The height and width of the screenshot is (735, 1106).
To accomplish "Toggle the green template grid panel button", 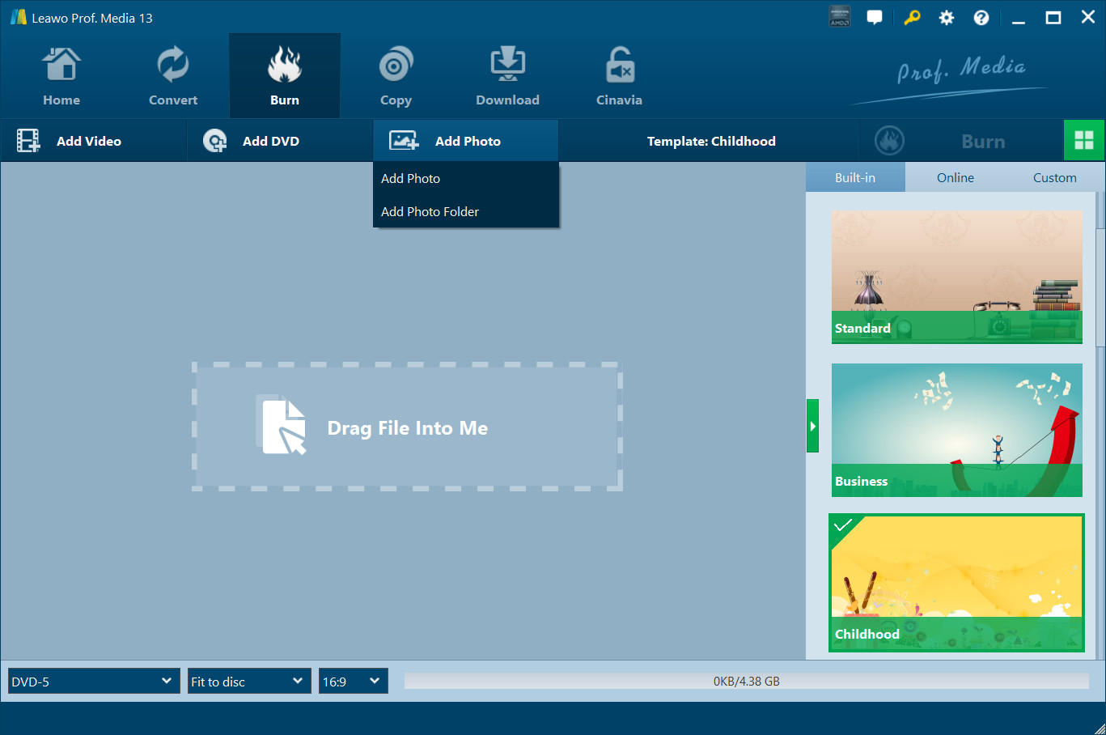I will tap(1084, 141).
